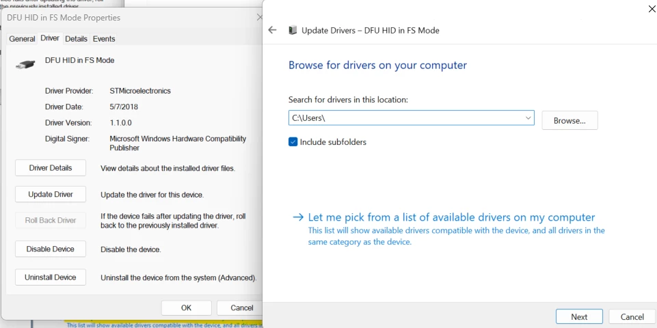
Task: Click the device icon beside Update Drivers title
Action: click(293, 30)
